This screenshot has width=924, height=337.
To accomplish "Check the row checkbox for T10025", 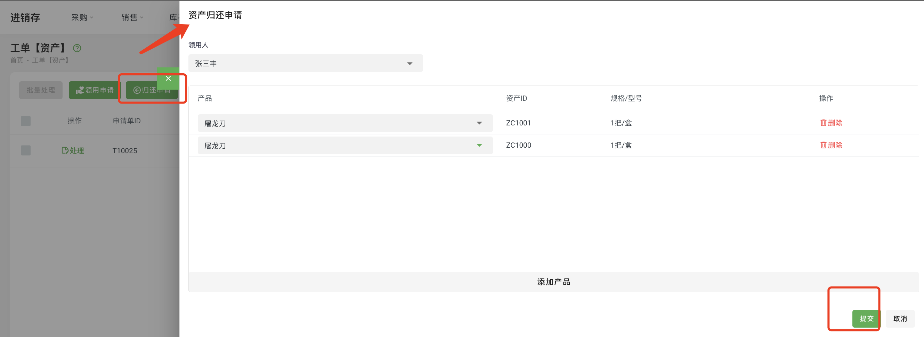I will [x=25, y=150].
